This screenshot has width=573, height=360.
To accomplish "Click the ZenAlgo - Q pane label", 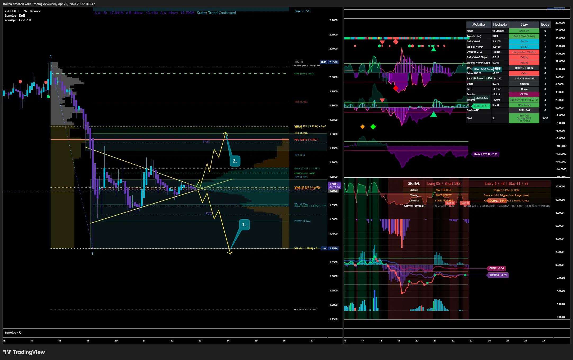I will [13, 332].
